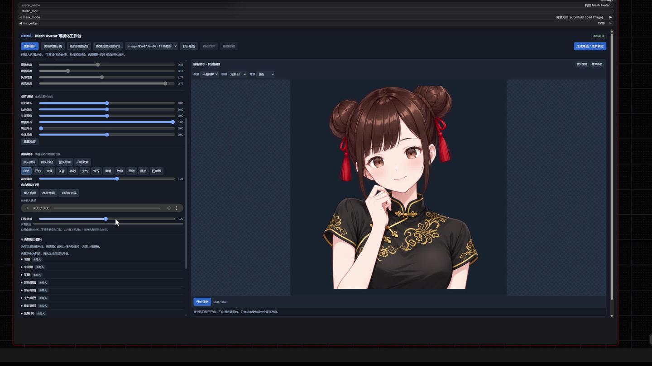Mute audio with the speaker icon
Viewport: 652px width, 366px height.
click(x=168, y=208)
